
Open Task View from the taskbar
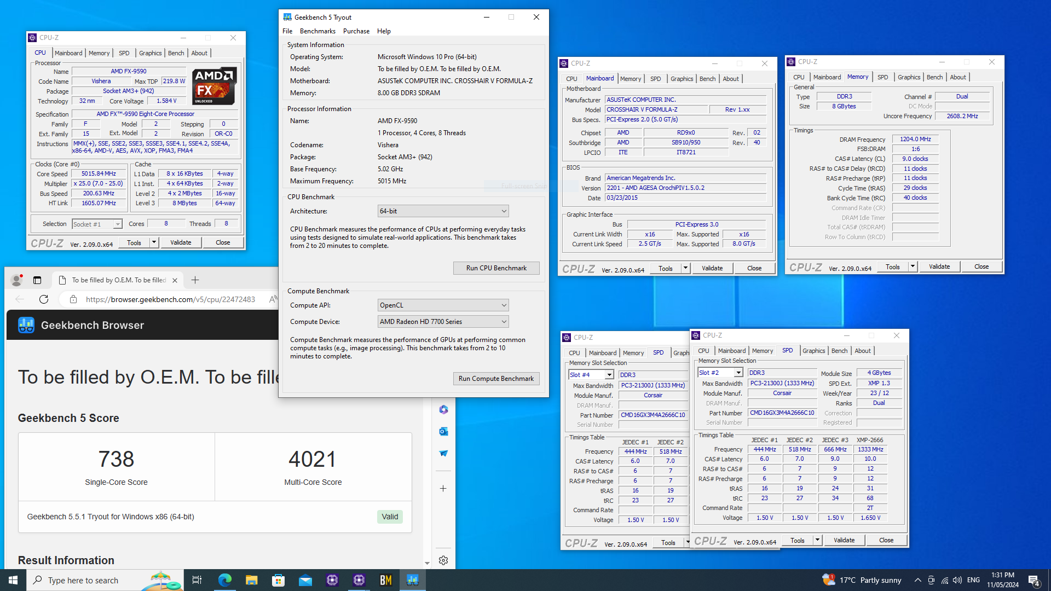197,580
